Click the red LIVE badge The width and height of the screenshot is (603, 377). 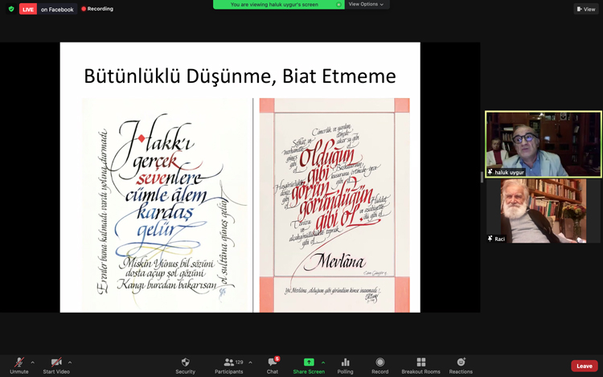pyautogui.click(x=28, y=9)
